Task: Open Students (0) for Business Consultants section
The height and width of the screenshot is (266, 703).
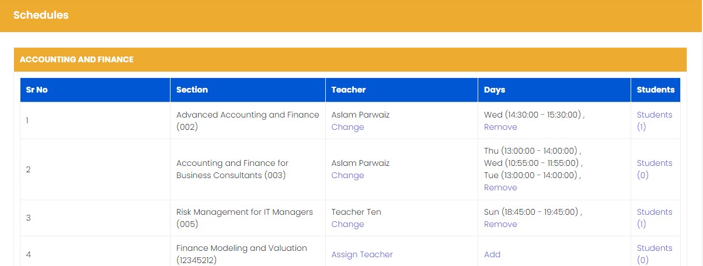Action: coord(654,169)
